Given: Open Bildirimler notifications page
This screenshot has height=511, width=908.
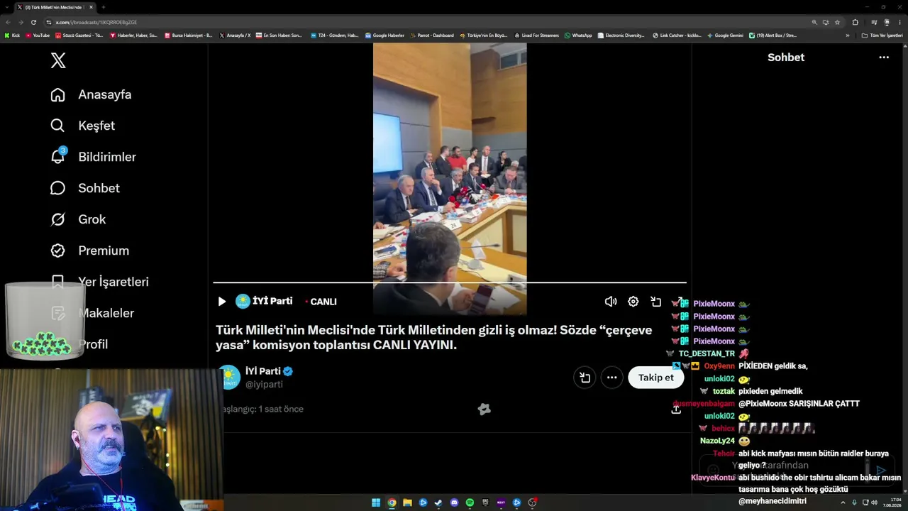Looking at the screenshot, I should [x=93, y=157].
